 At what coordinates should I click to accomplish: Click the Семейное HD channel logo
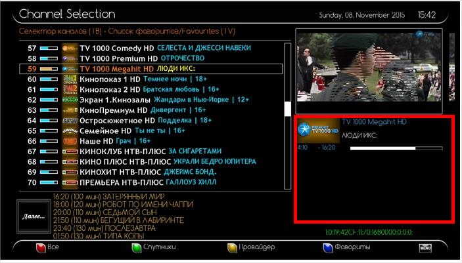(x=70, y=131)
